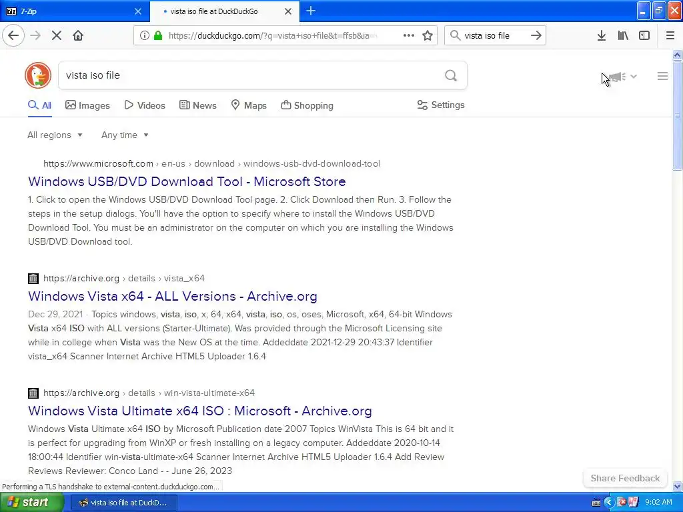The height and width of the screenshot is (512, 683).
Task: Open the search Settings dropdown
Action: pos(441,105)
